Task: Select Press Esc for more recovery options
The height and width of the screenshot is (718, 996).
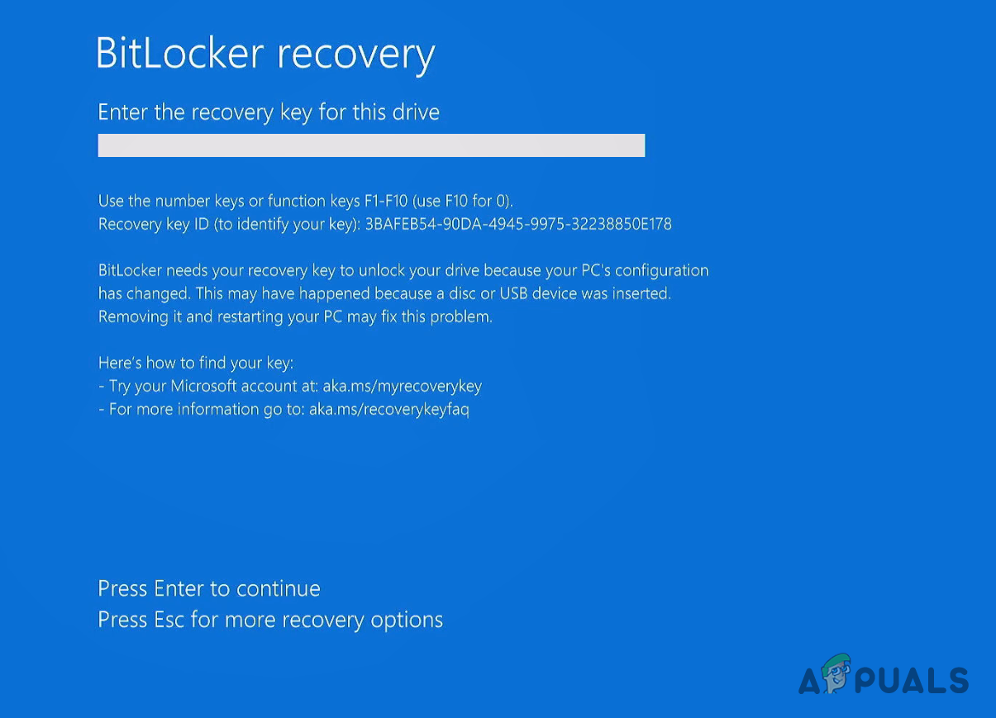Action: click(x=270, y=620)
